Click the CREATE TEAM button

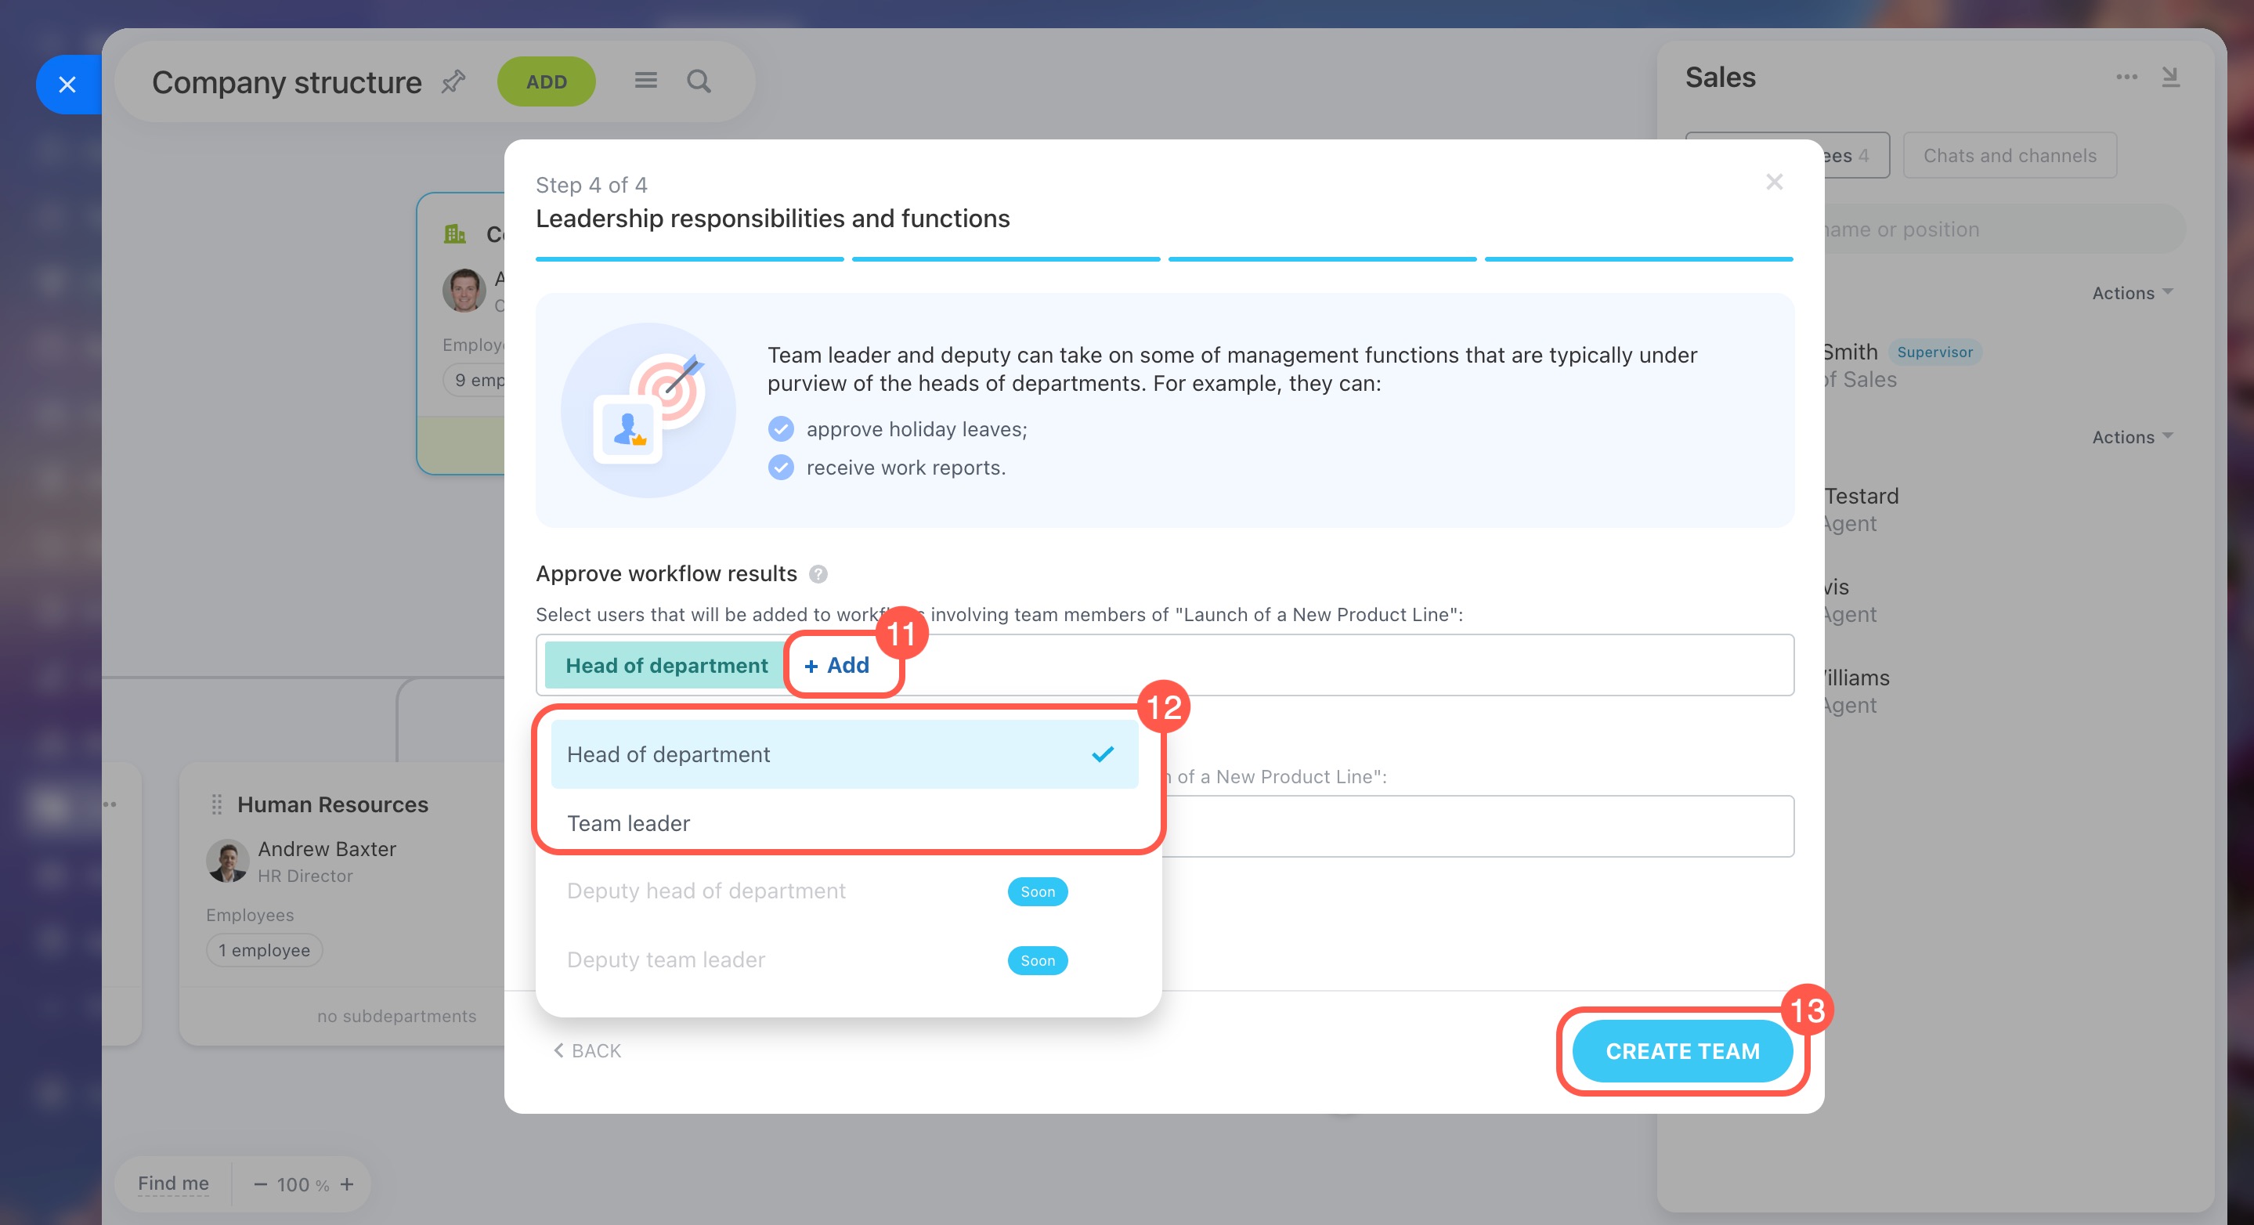[1681, 1051]
